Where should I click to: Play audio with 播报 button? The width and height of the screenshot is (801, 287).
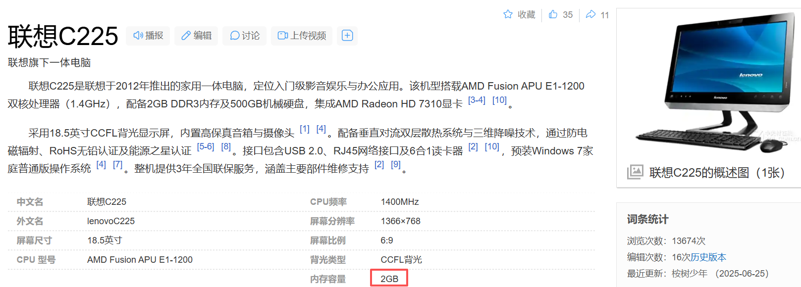[148, 36]
